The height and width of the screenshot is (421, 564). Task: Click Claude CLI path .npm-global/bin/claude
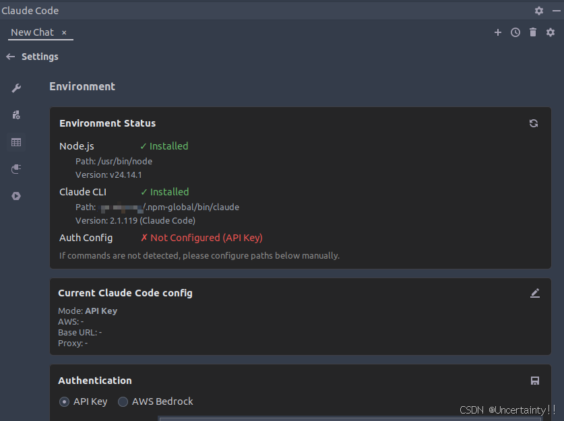click(x=157, y=207)
